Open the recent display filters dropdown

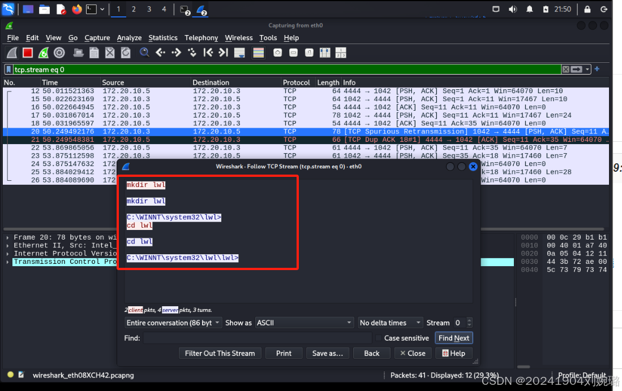click(587, 69)
